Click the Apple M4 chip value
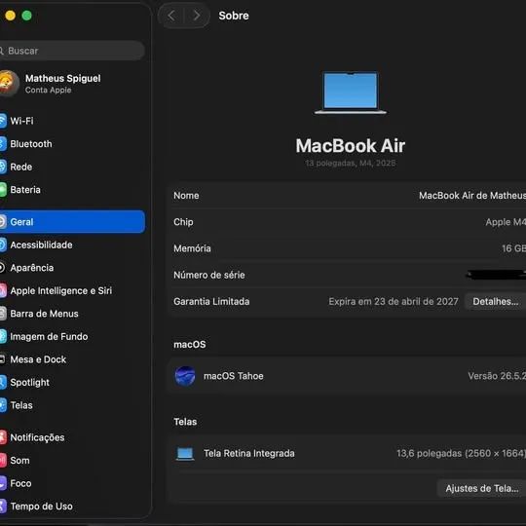This screenshot has height=526, width=526. (506, 222)
